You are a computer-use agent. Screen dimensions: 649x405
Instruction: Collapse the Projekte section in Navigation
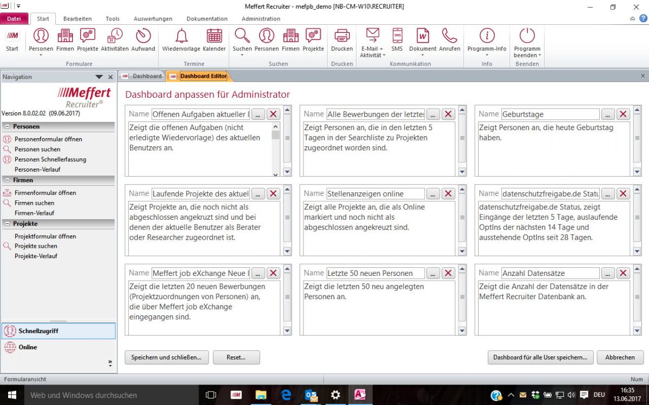click(x=8, y=224)
